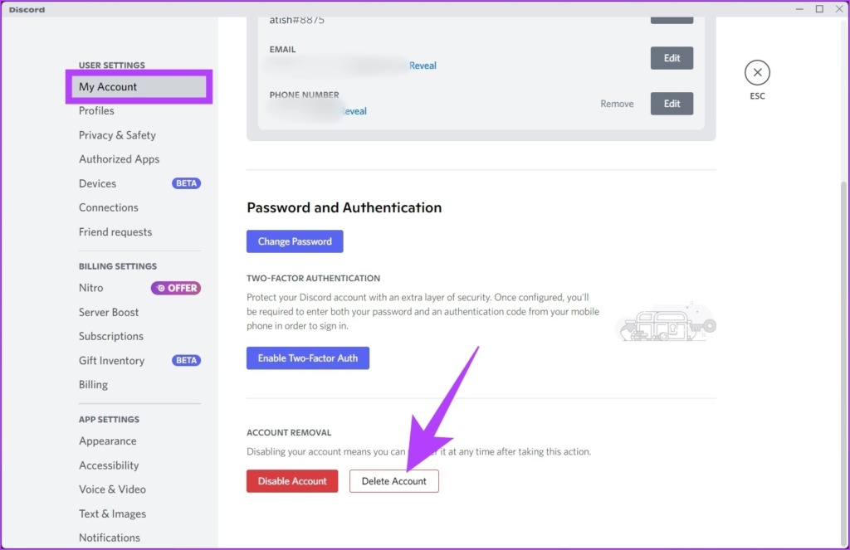Click the Change Password button
Image resolution: width=850 pixels, height=550 pixels.
295,241
